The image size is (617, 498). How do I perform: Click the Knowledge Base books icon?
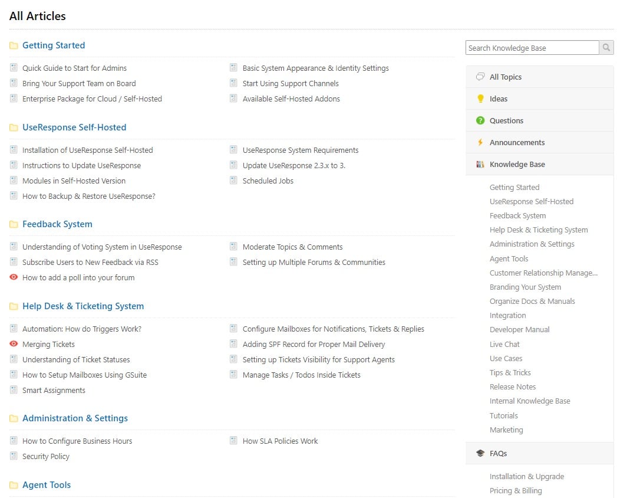tap(480, 165)
